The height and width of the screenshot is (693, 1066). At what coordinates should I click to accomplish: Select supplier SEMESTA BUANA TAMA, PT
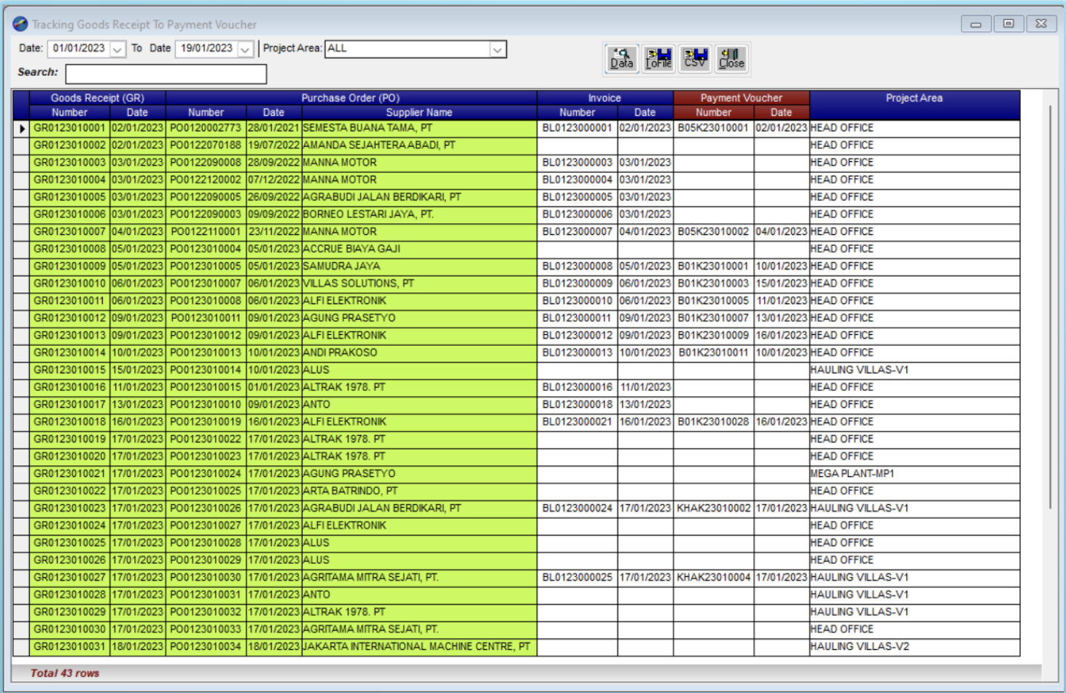click(x=419, y=128)
